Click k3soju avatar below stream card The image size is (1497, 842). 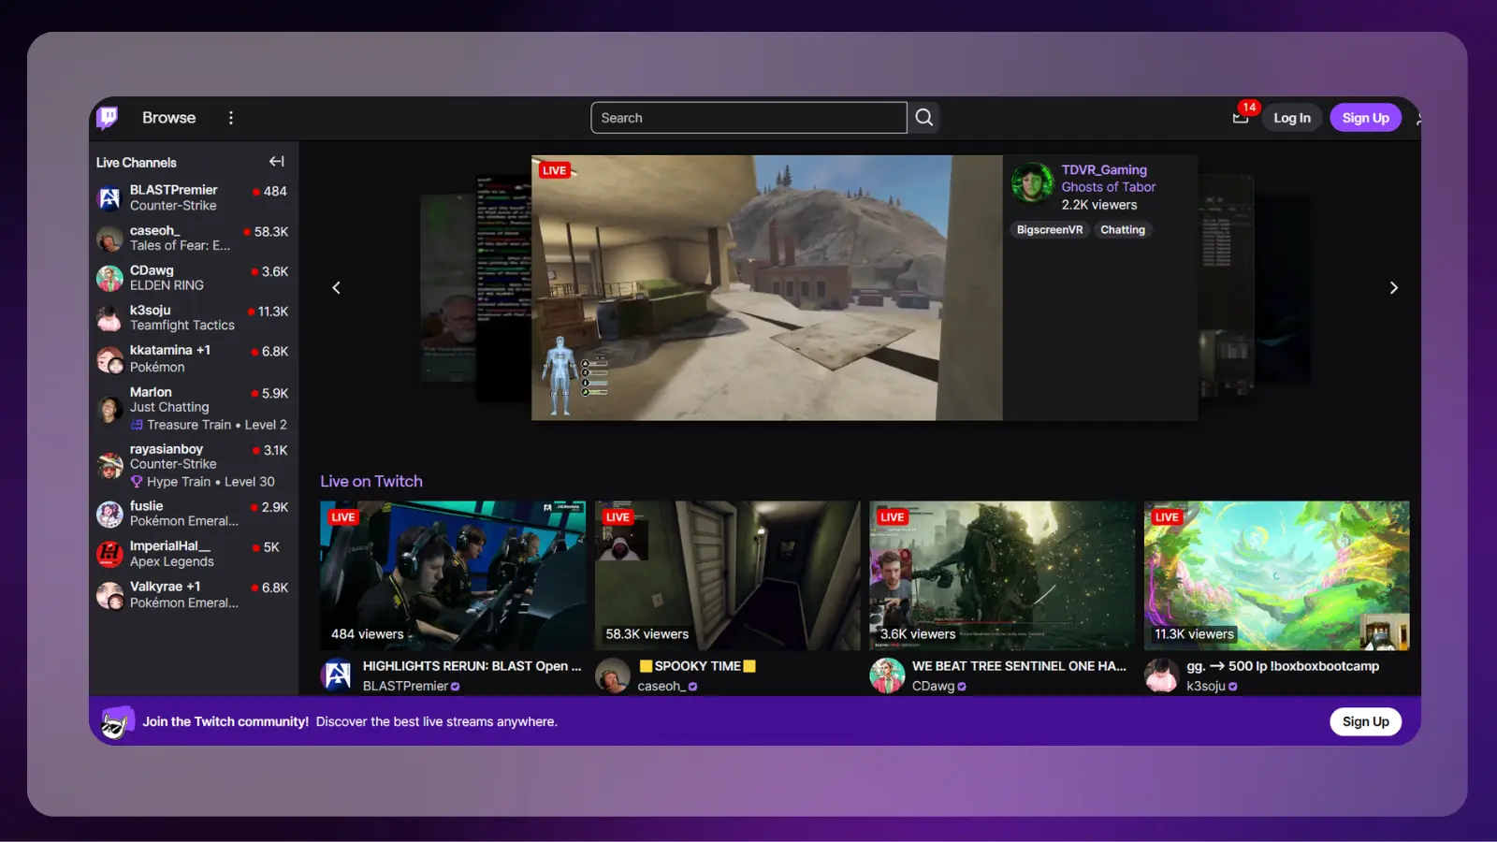pyautogui.click(x=1161, y=675)
